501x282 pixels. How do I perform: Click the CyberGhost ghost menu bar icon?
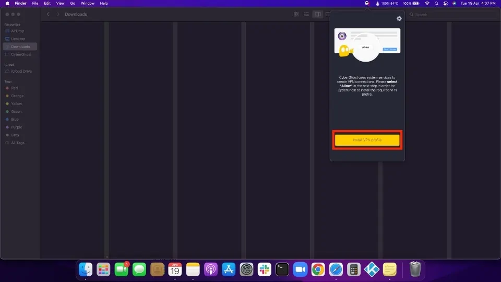pyautogui.click(x=367, y=3)
